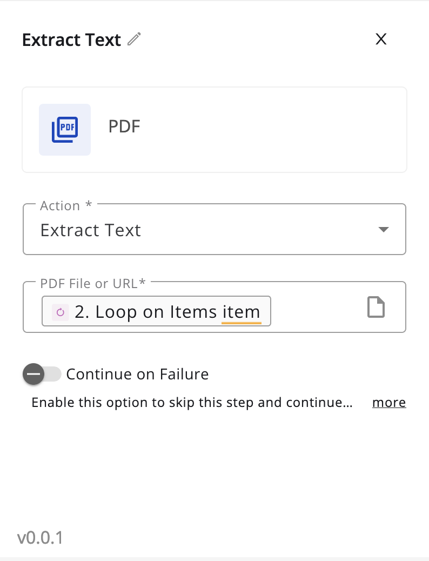Toggle the Continue on Failure switch
The image size is (429, 561).
click(42, 374)
